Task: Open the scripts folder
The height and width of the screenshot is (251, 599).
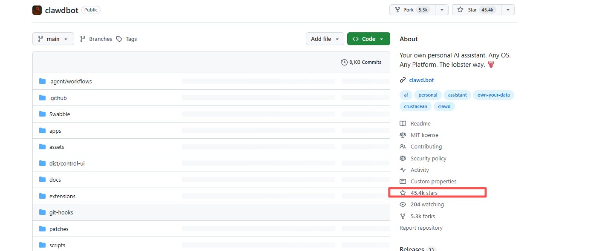Action: click(57, 245)
